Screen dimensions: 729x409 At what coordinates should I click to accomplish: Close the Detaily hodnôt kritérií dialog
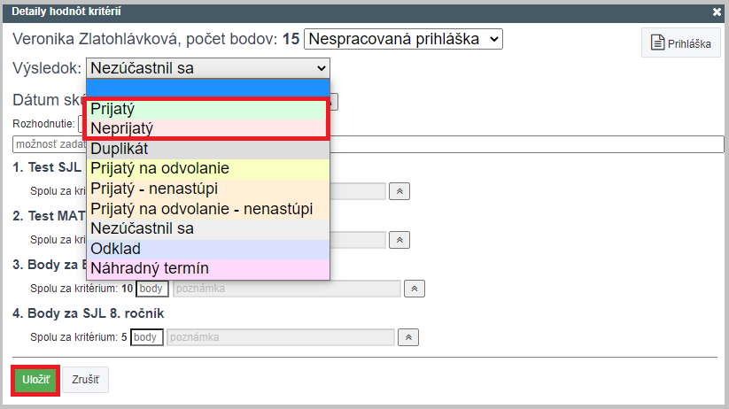(717, 12)
